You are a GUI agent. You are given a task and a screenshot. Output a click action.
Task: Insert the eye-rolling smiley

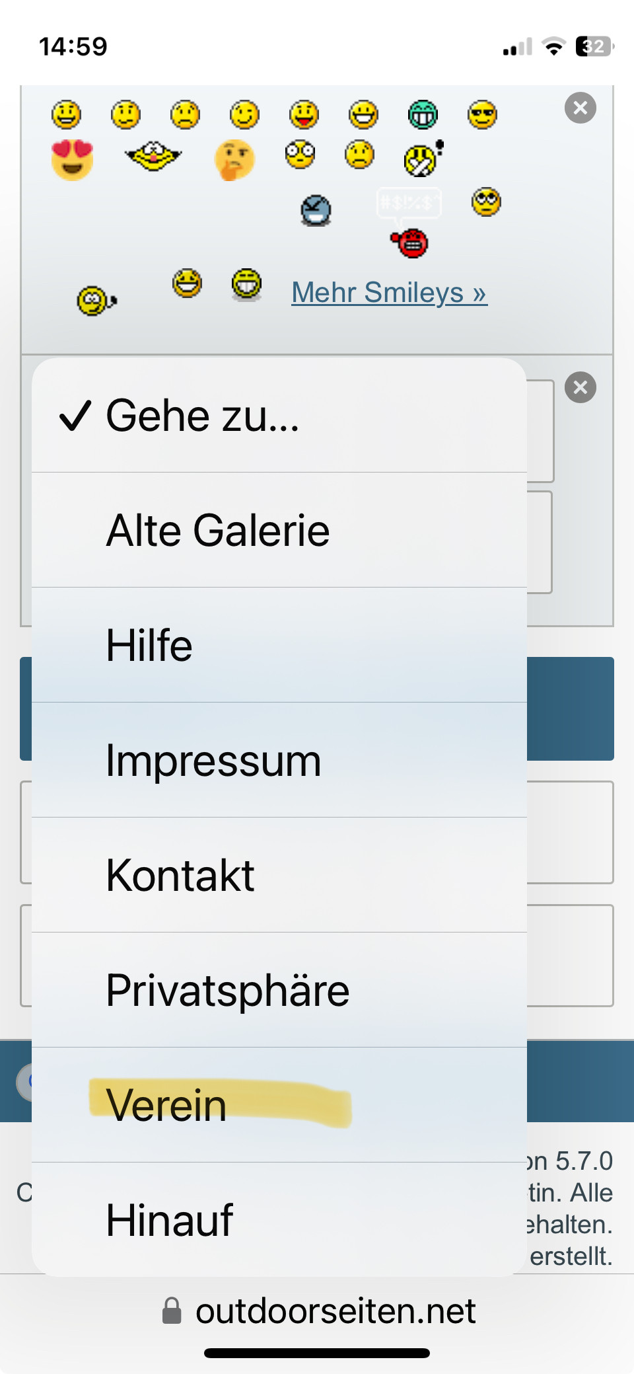tap(486, 202)
